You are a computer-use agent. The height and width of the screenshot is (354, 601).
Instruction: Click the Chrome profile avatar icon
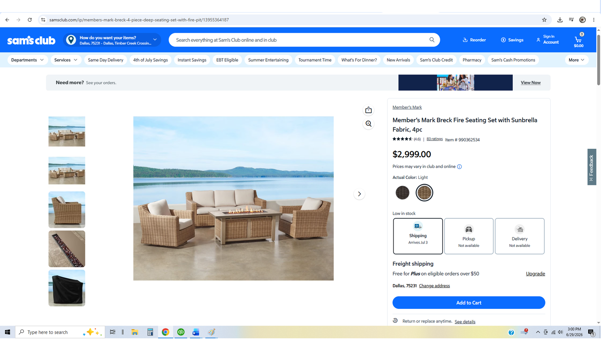583,20
